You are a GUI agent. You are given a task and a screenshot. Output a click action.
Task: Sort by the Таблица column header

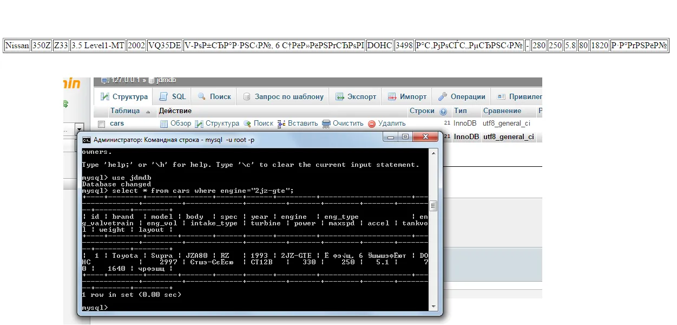tap(125, 111)
